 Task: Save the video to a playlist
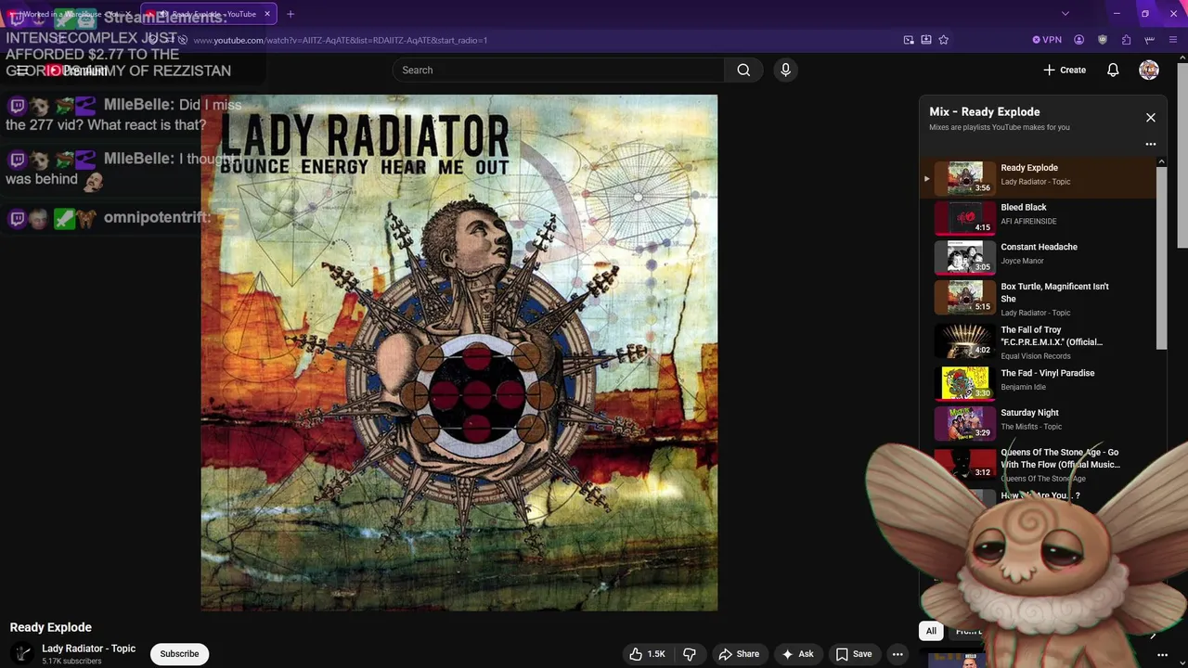tap(853, 654)
